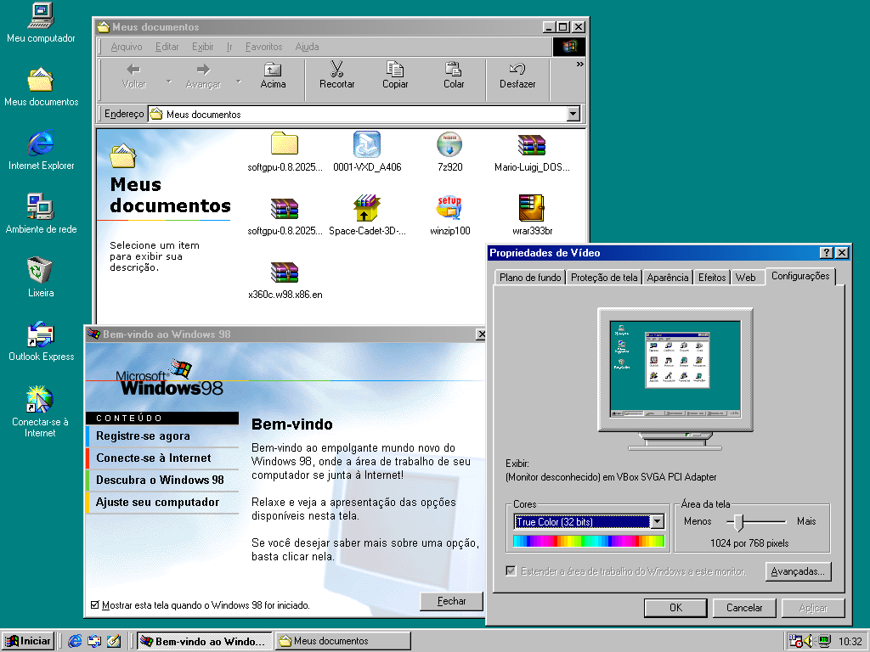Switch to the Proteção de tela tab
The image size is (870, 652).
pyautogui.click(x=603, y=278)
